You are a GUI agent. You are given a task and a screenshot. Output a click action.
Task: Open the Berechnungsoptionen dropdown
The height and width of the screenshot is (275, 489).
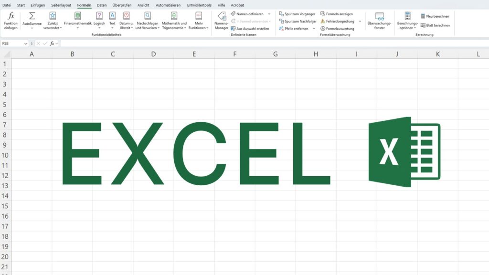[407, 21]
